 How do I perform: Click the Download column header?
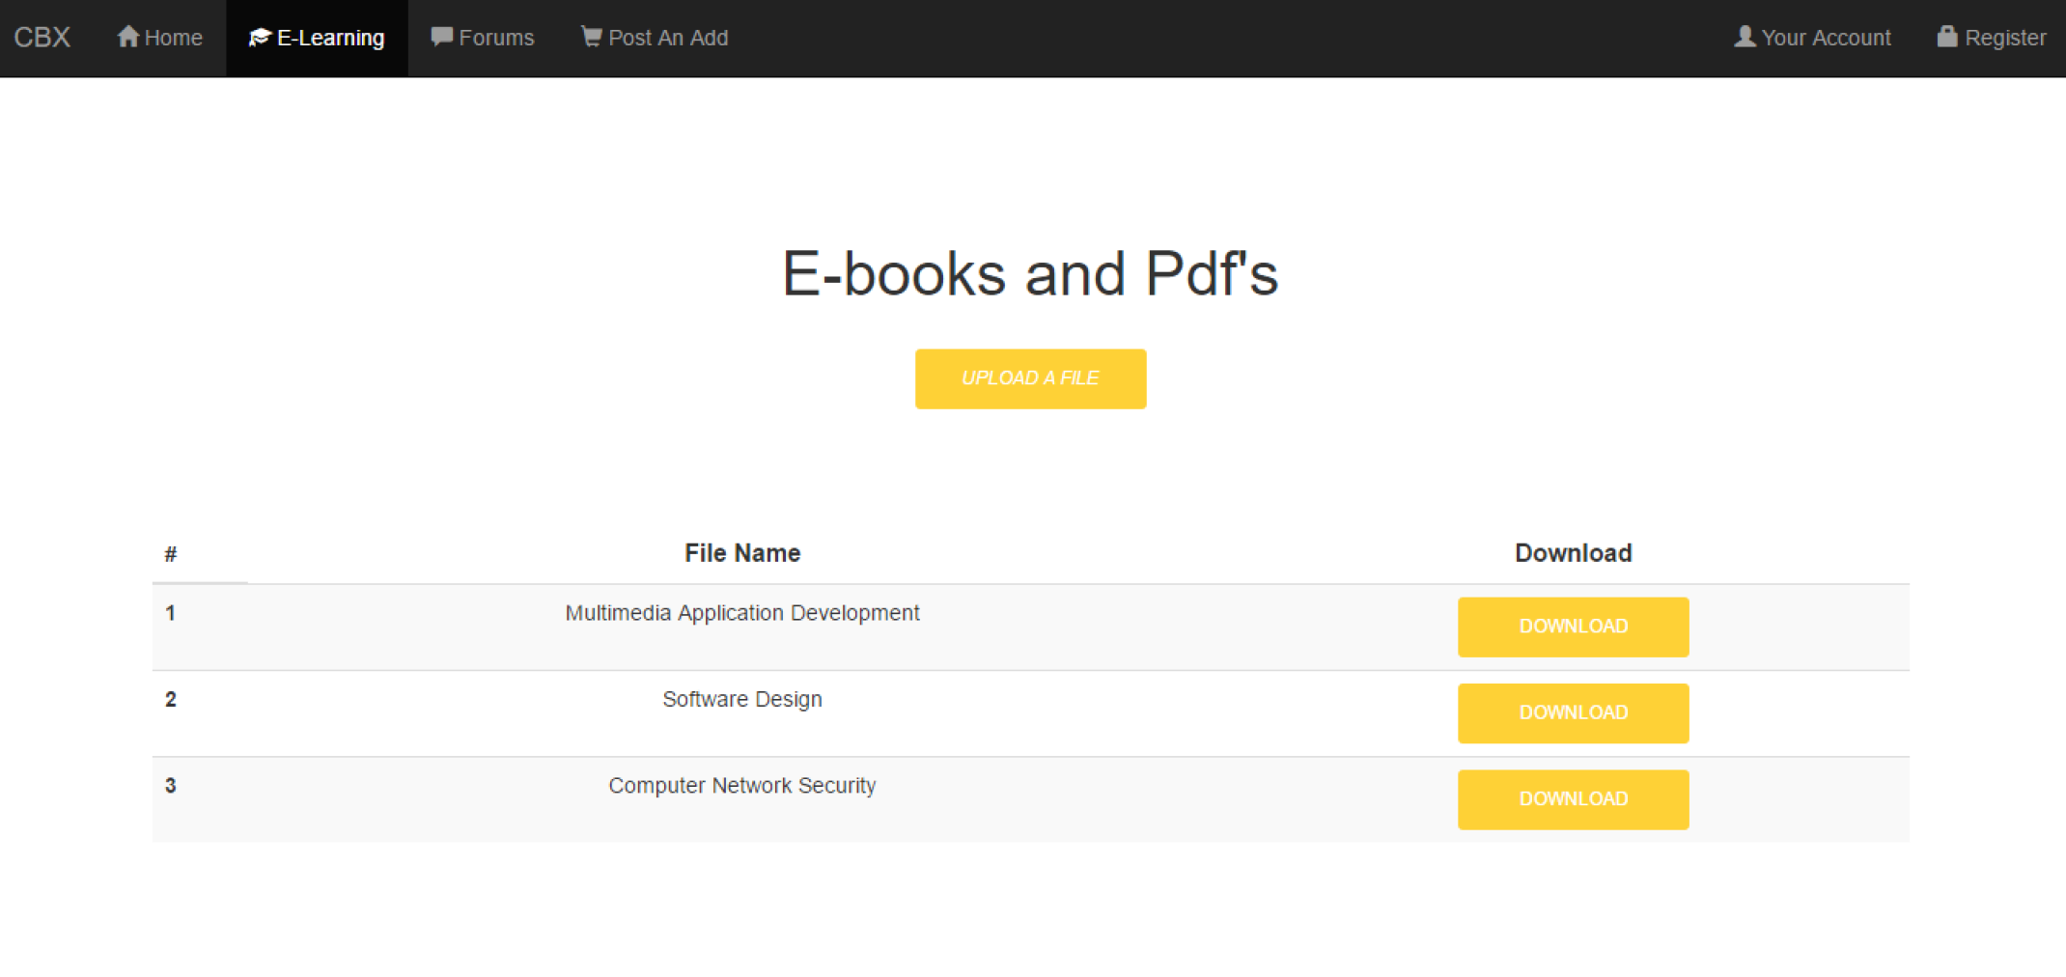pyautogui.click(x=1572, y=552)
